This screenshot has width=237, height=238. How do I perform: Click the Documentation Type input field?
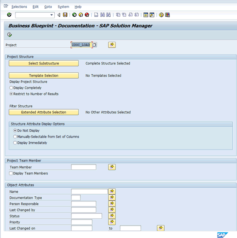(x=76, y=198)
